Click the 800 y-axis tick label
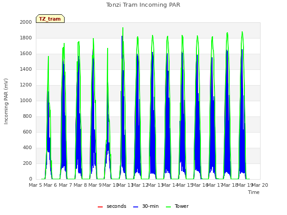This screenshot has height=215, width=287. click(x=27, y=116)
